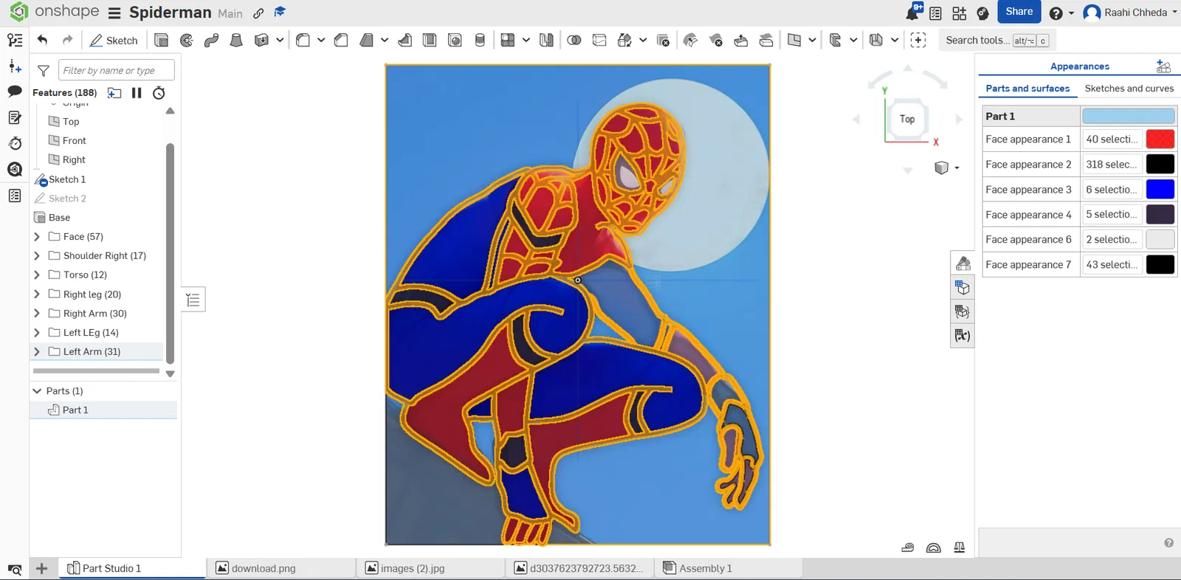Viewport: 1181px width, 580px height.
Task: Click the Search tools box
Action: [x=996, y=40]
